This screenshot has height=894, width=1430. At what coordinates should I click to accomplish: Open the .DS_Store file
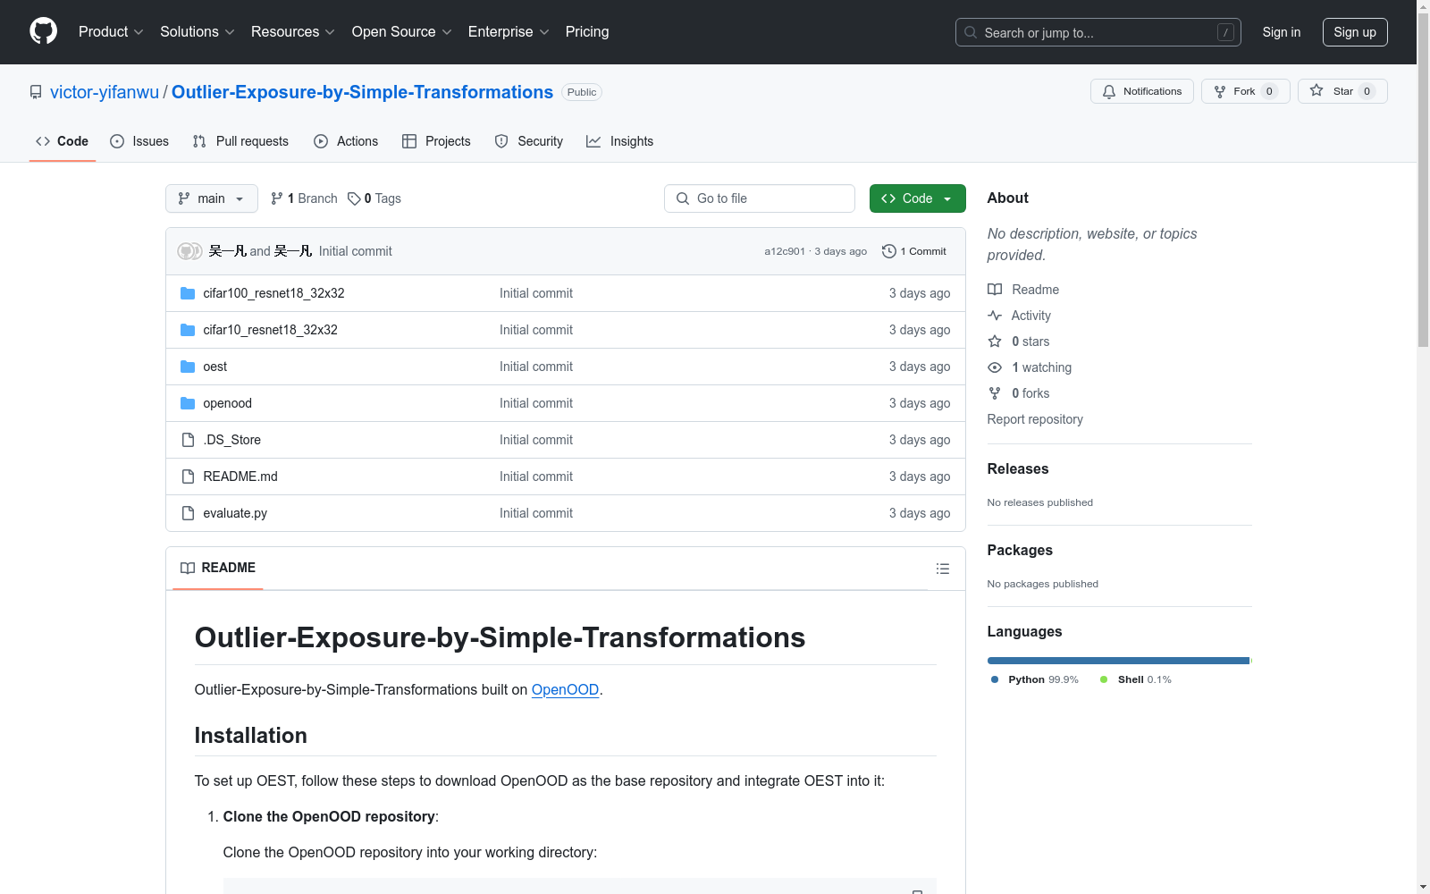coord(231,440)
